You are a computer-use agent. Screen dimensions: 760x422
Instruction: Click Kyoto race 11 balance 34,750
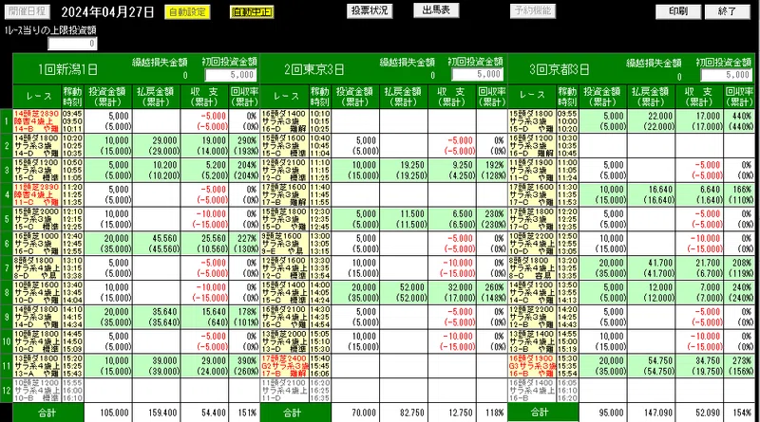699,366
